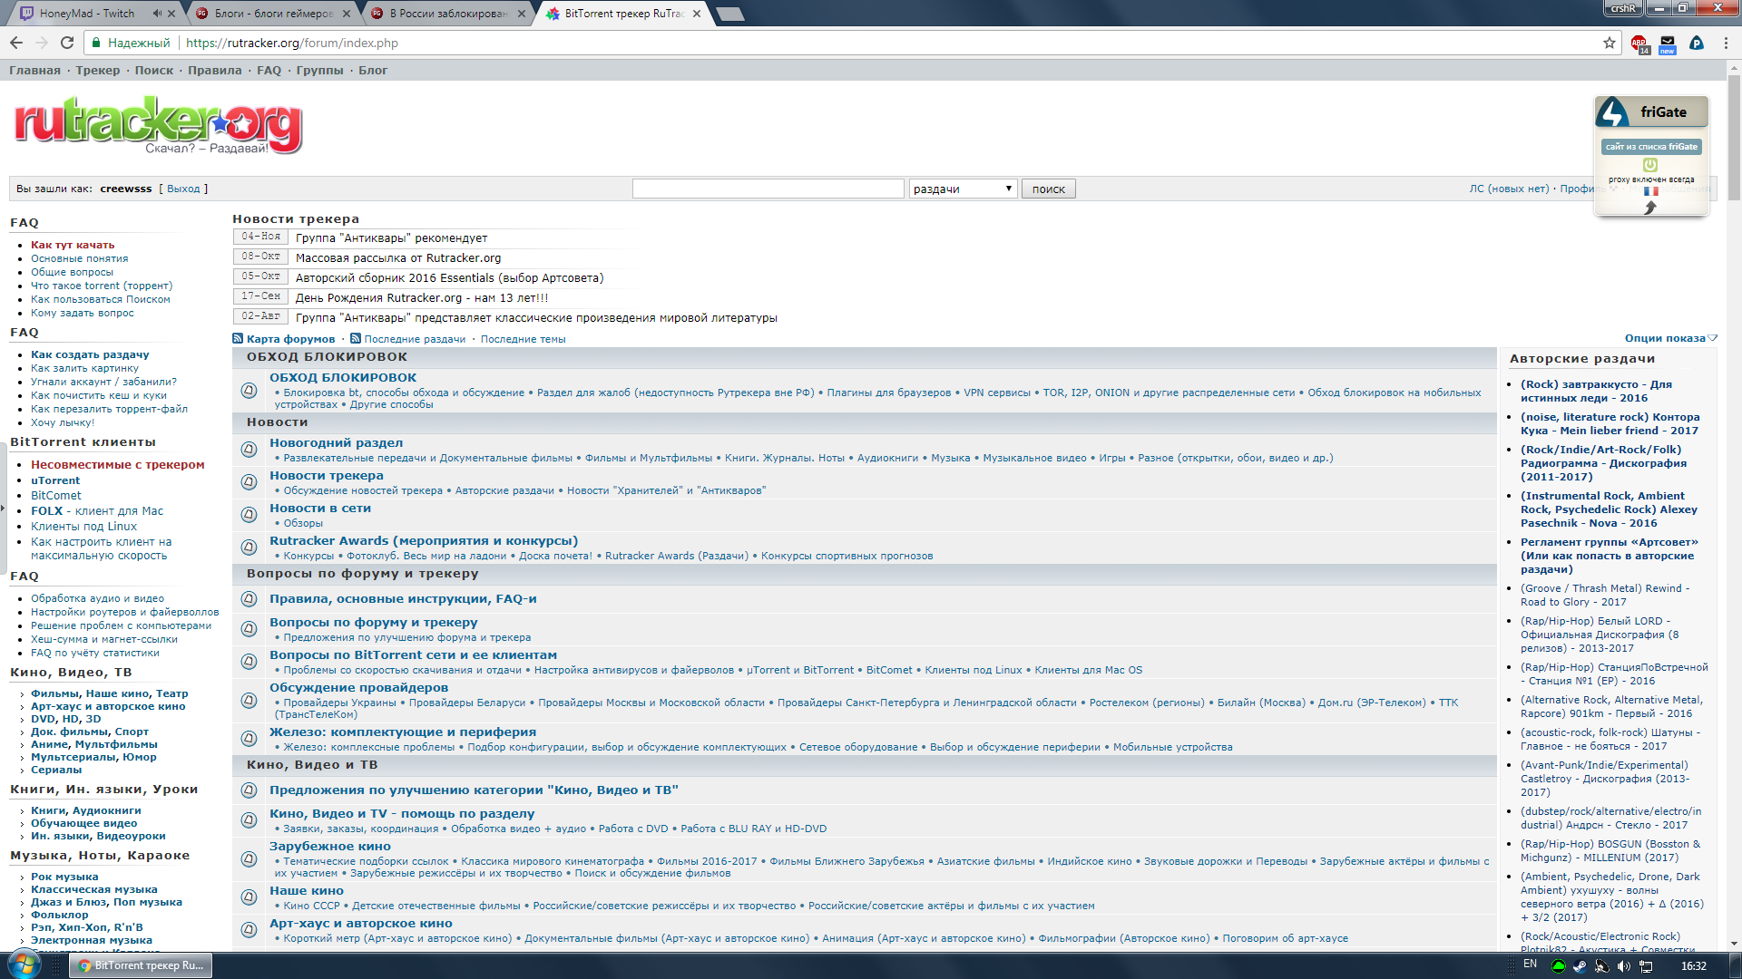This screenshot has width=1742, height=979.
Task: Click the BitTorrent трекер taskbar button
Action: 142,965
